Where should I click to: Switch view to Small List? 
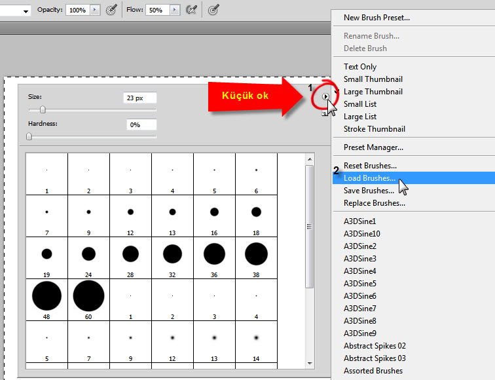360,104
